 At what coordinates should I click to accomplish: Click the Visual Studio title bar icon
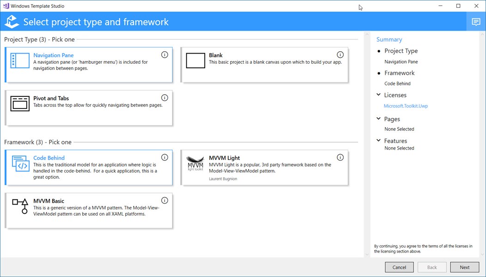tap(6, 6)
